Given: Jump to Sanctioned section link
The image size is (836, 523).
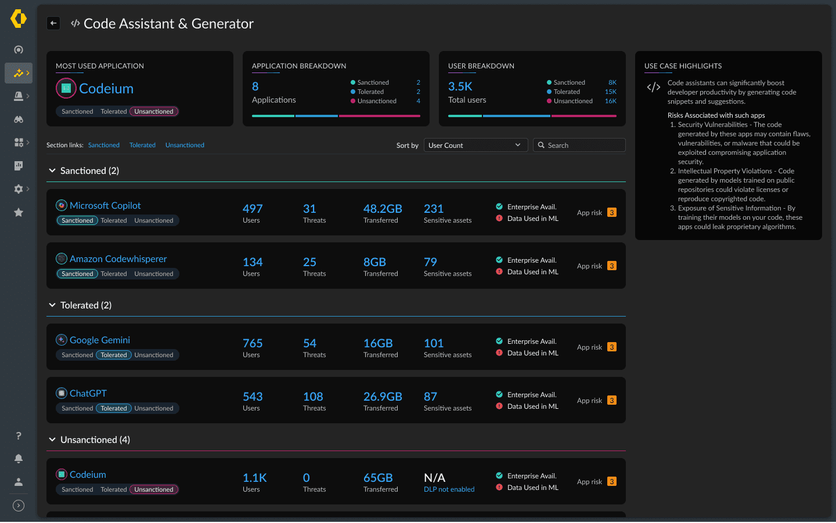Looking at the screenshot, I should pos(104,145).
